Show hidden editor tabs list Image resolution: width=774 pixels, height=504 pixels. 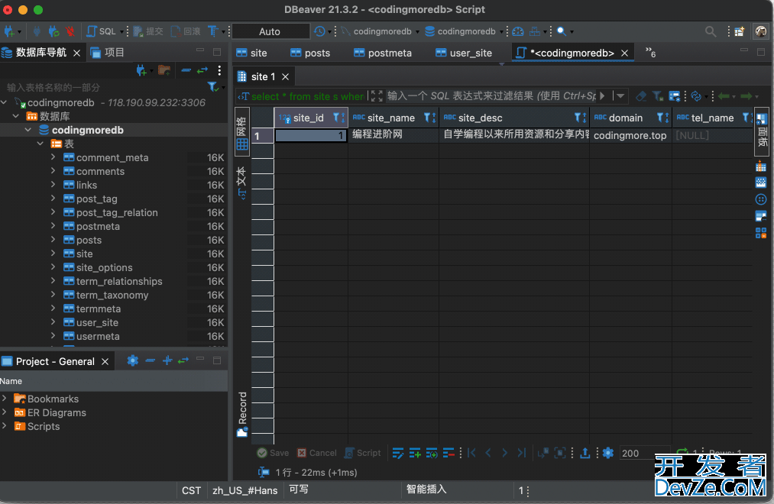(x=650, y=52)
